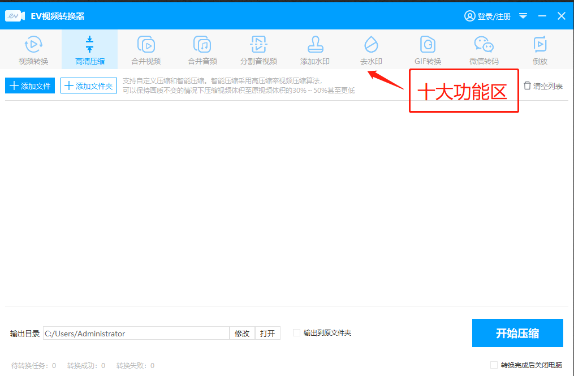Image resolution: width=574 pixels, height=376 pixels.
Task: Click 打开 to open output directory
Action: point(267,333)
